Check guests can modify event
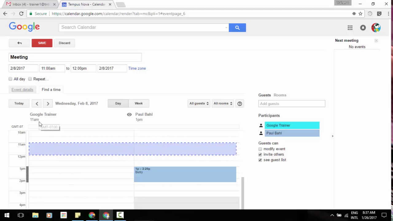393x221 pixels. pos(260,149)
